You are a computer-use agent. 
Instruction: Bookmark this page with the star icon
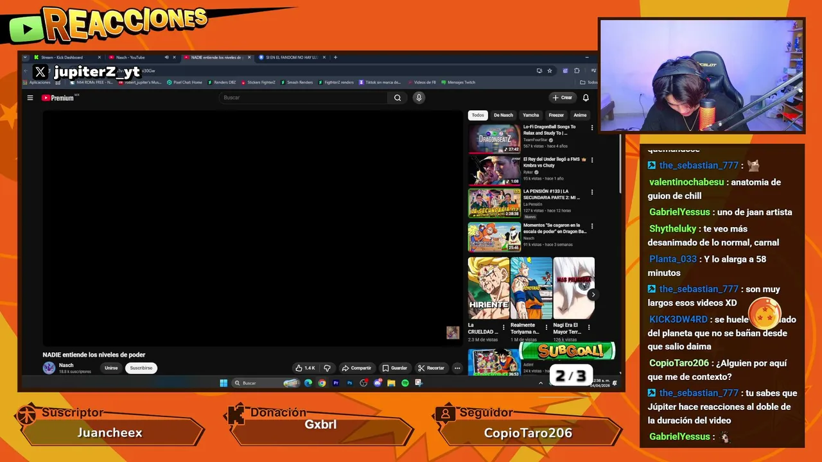pos(550,71)
